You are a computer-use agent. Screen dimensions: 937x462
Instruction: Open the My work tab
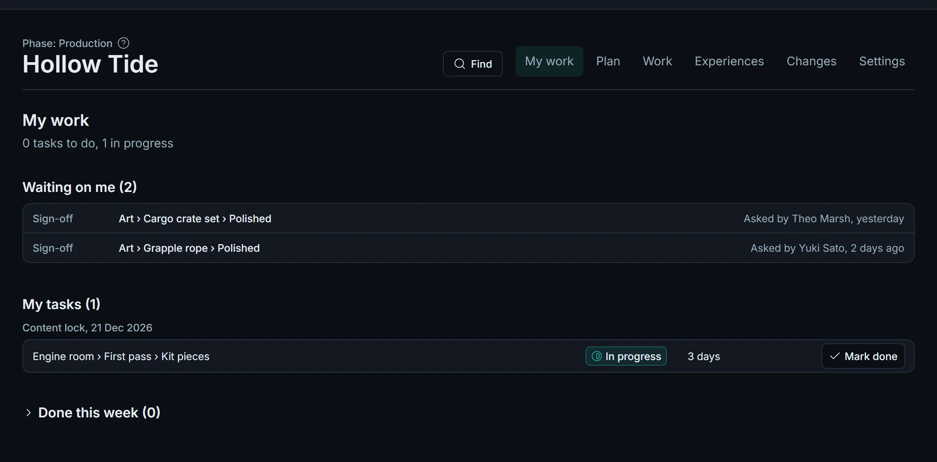tap(549, 61)
